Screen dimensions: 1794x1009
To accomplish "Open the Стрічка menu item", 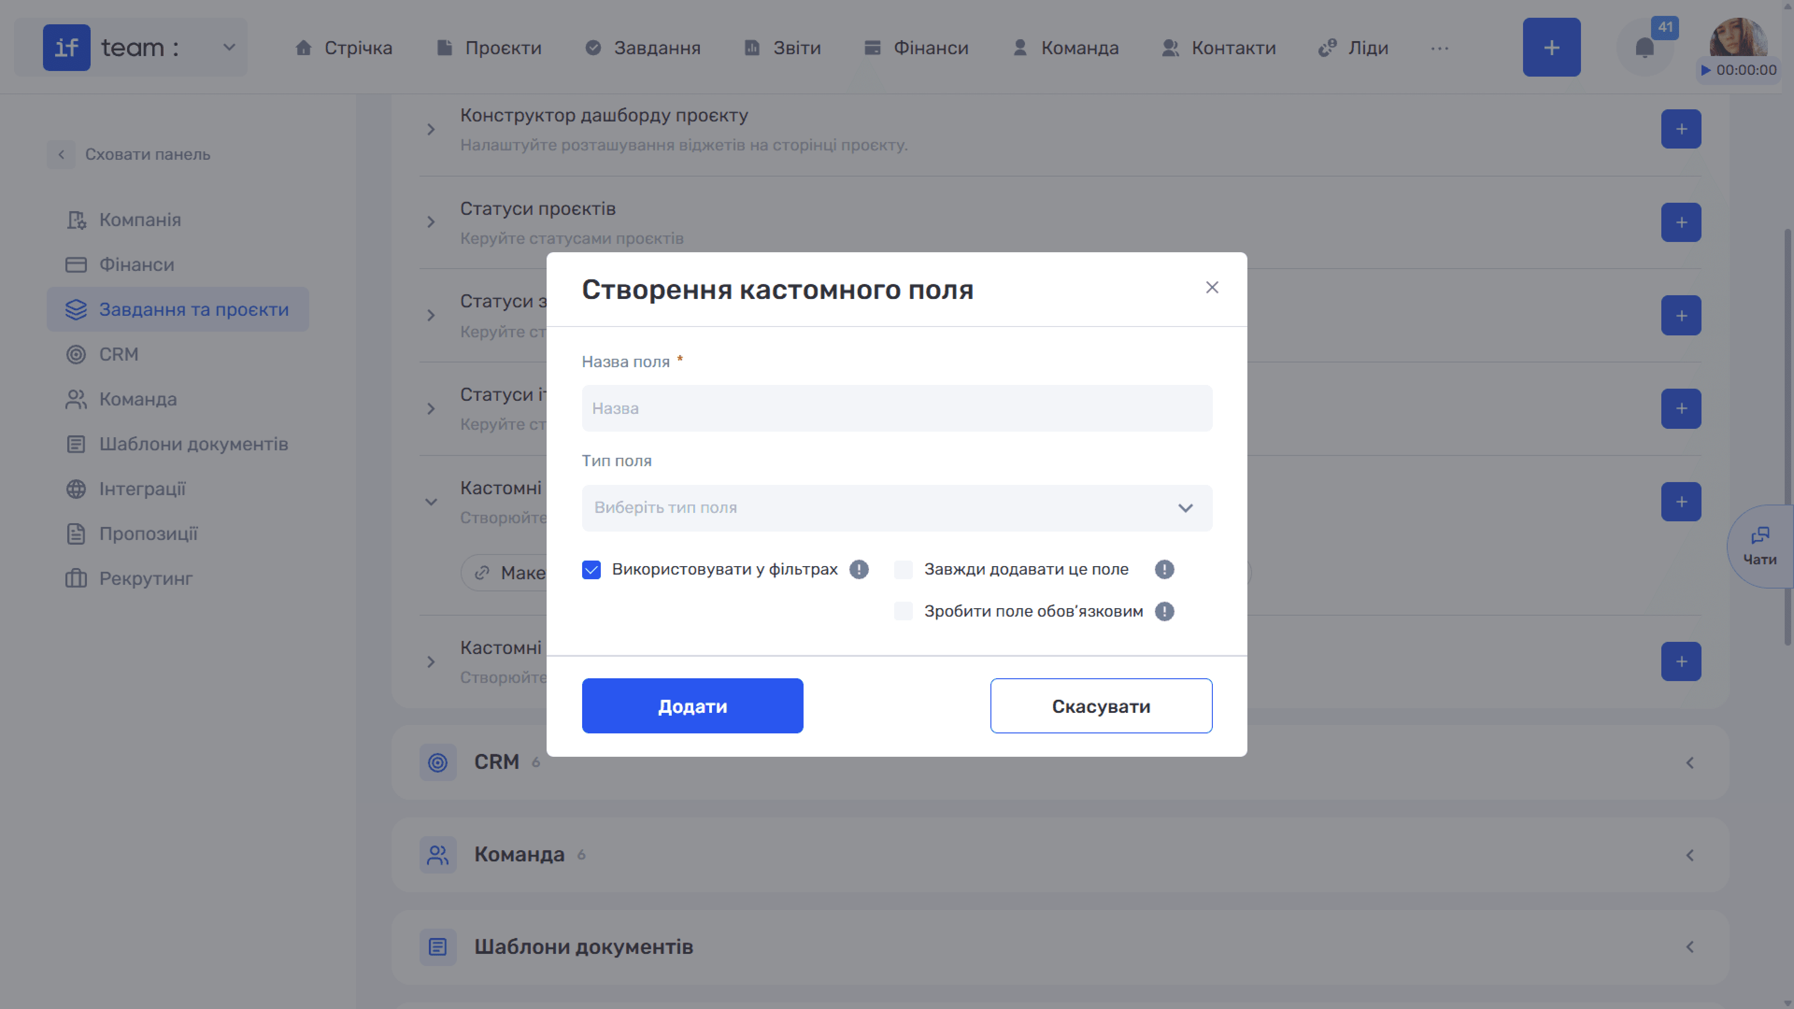I will (343, 47).
